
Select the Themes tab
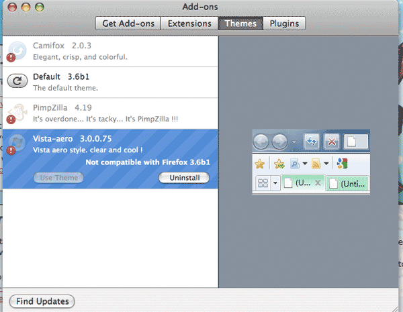[240, 23]
